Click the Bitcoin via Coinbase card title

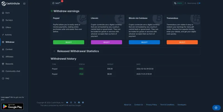[x=138, y=18]
